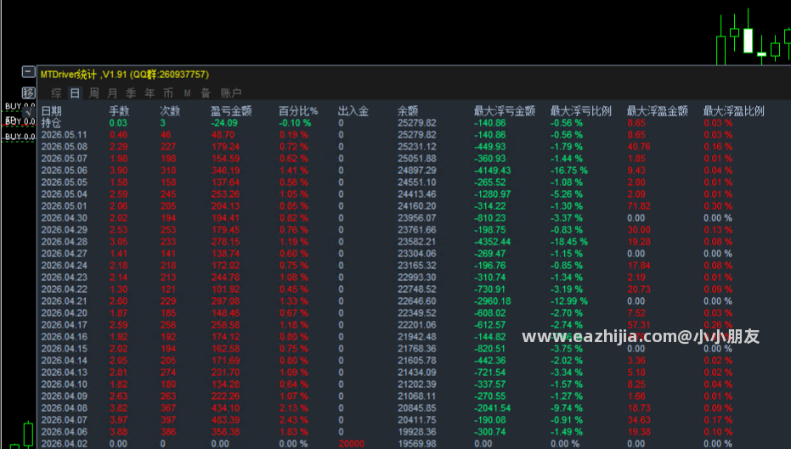This screenshot has height=449, width=791.
Task: Select the 2026.05.11 date row
Action: point(64,135)
